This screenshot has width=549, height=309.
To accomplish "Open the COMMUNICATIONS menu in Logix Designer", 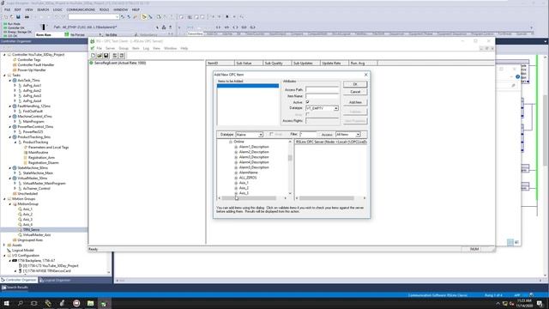I will click(x=81, y=9).
